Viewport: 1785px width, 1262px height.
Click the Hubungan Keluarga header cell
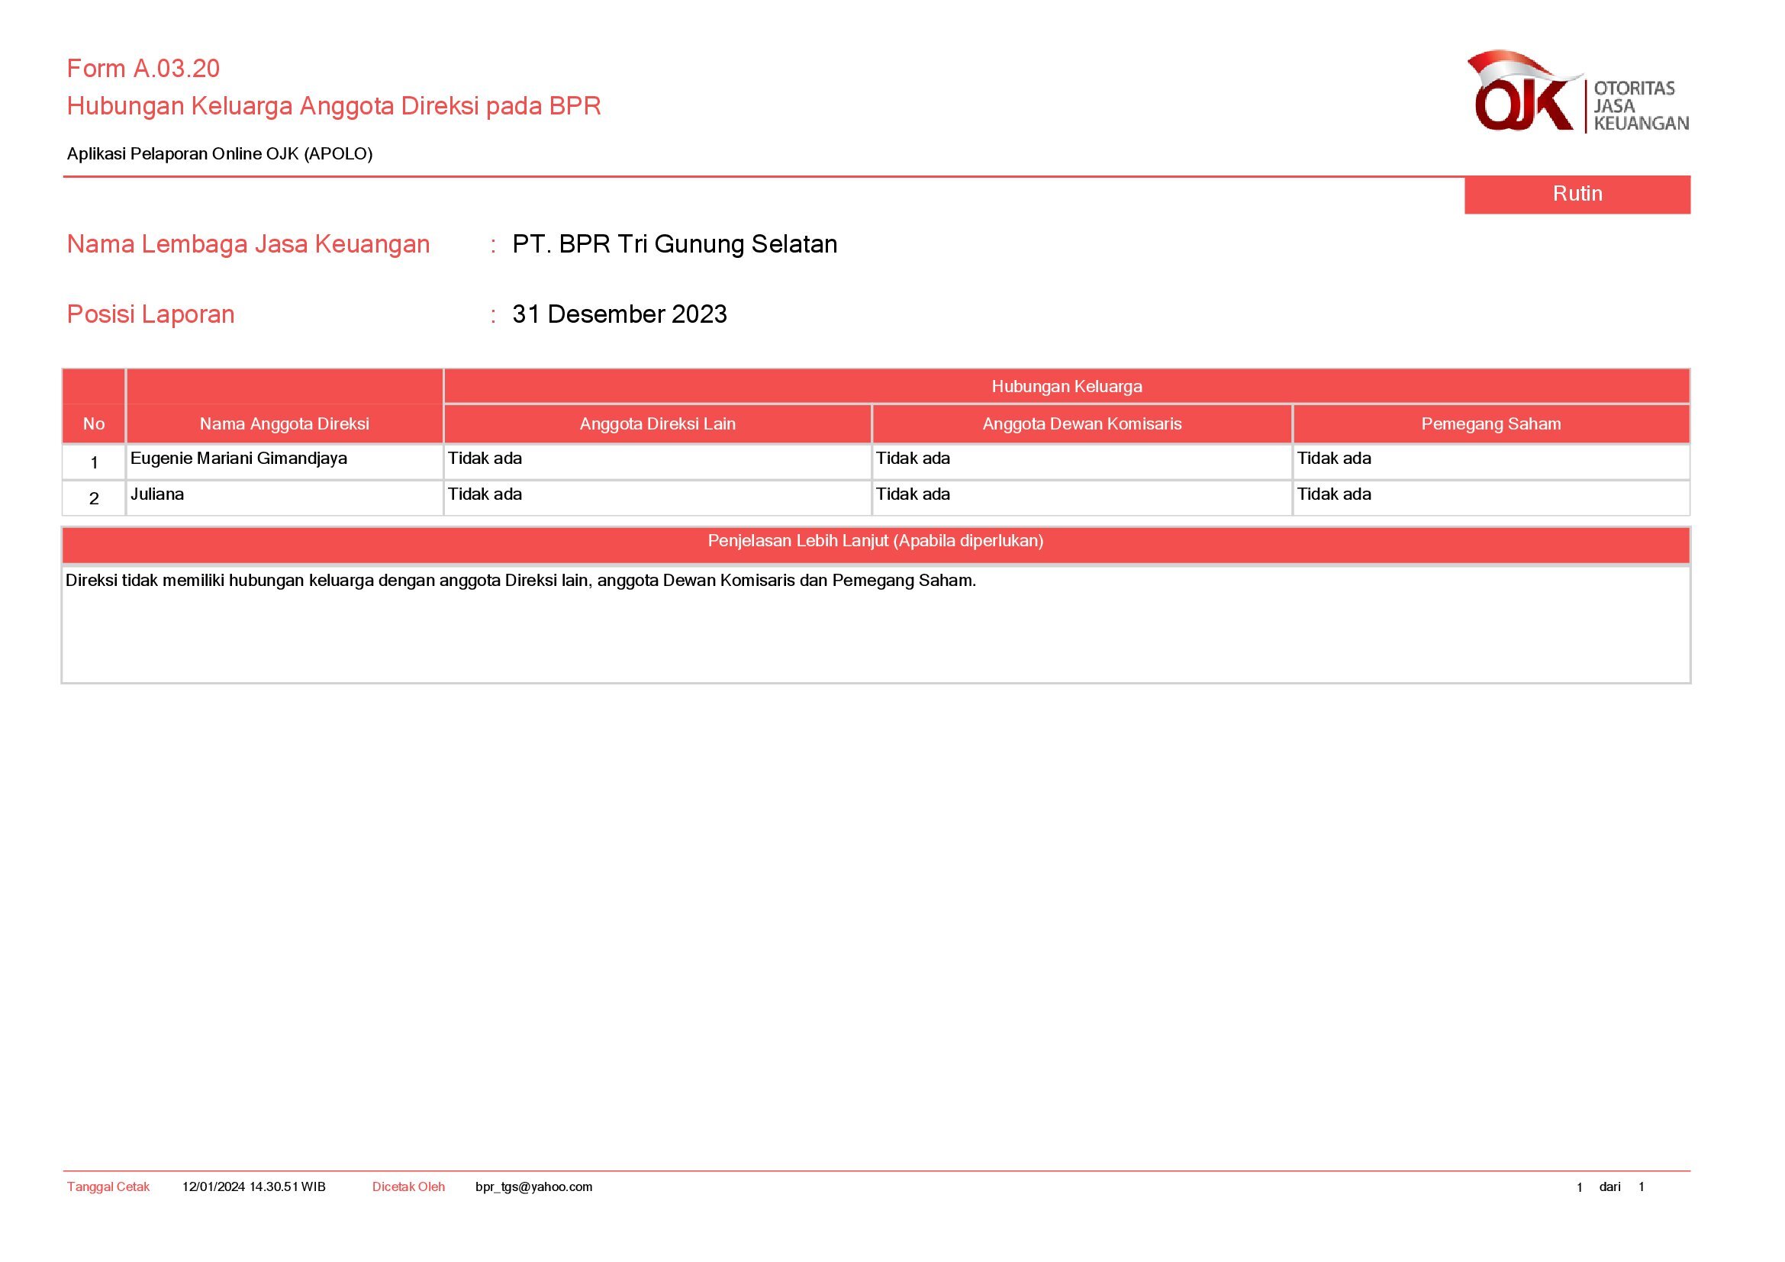coord(1066,386)
